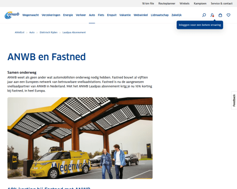Click the ANWB en Fastned heading

[46, 57]
